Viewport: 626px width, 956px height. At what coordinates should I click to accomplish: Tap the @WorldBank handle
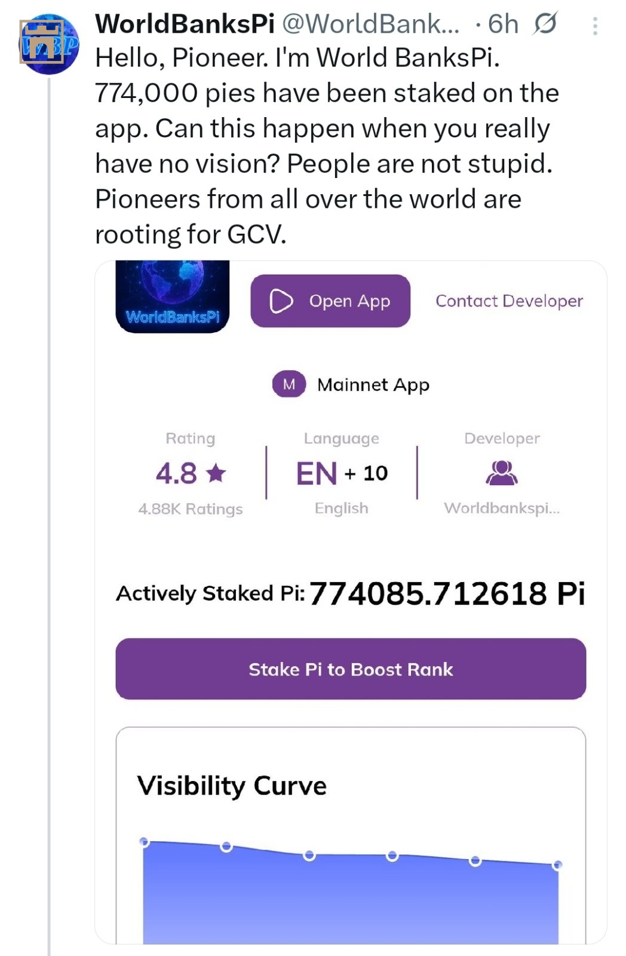[x=370, y=24]
